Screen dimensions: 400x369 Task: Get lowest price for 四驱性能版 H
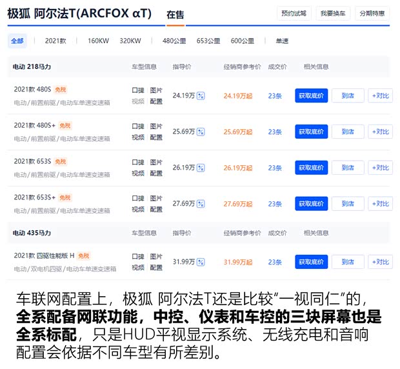pos(311,262)
